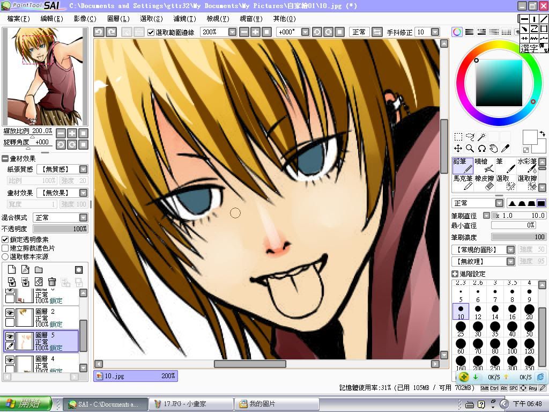Delete the layer with the trash icon
Image resolution: width=549 pixels, height=412 pixels.
[52, 281]
